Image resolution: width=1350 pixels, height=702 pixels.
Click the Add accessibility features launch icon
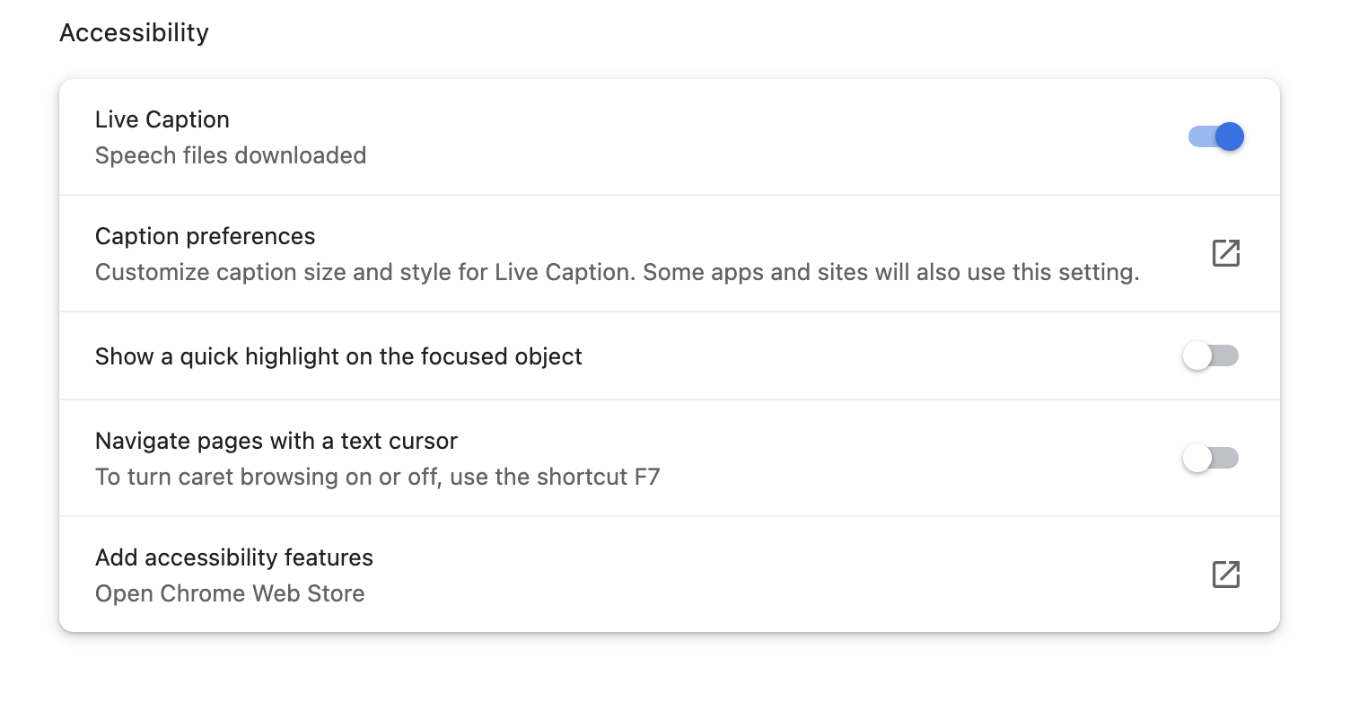(1225, 575)
